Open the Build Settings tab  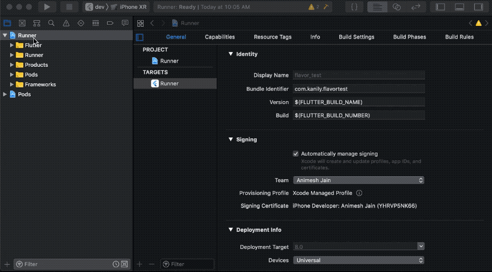click(x=356, y=37)
